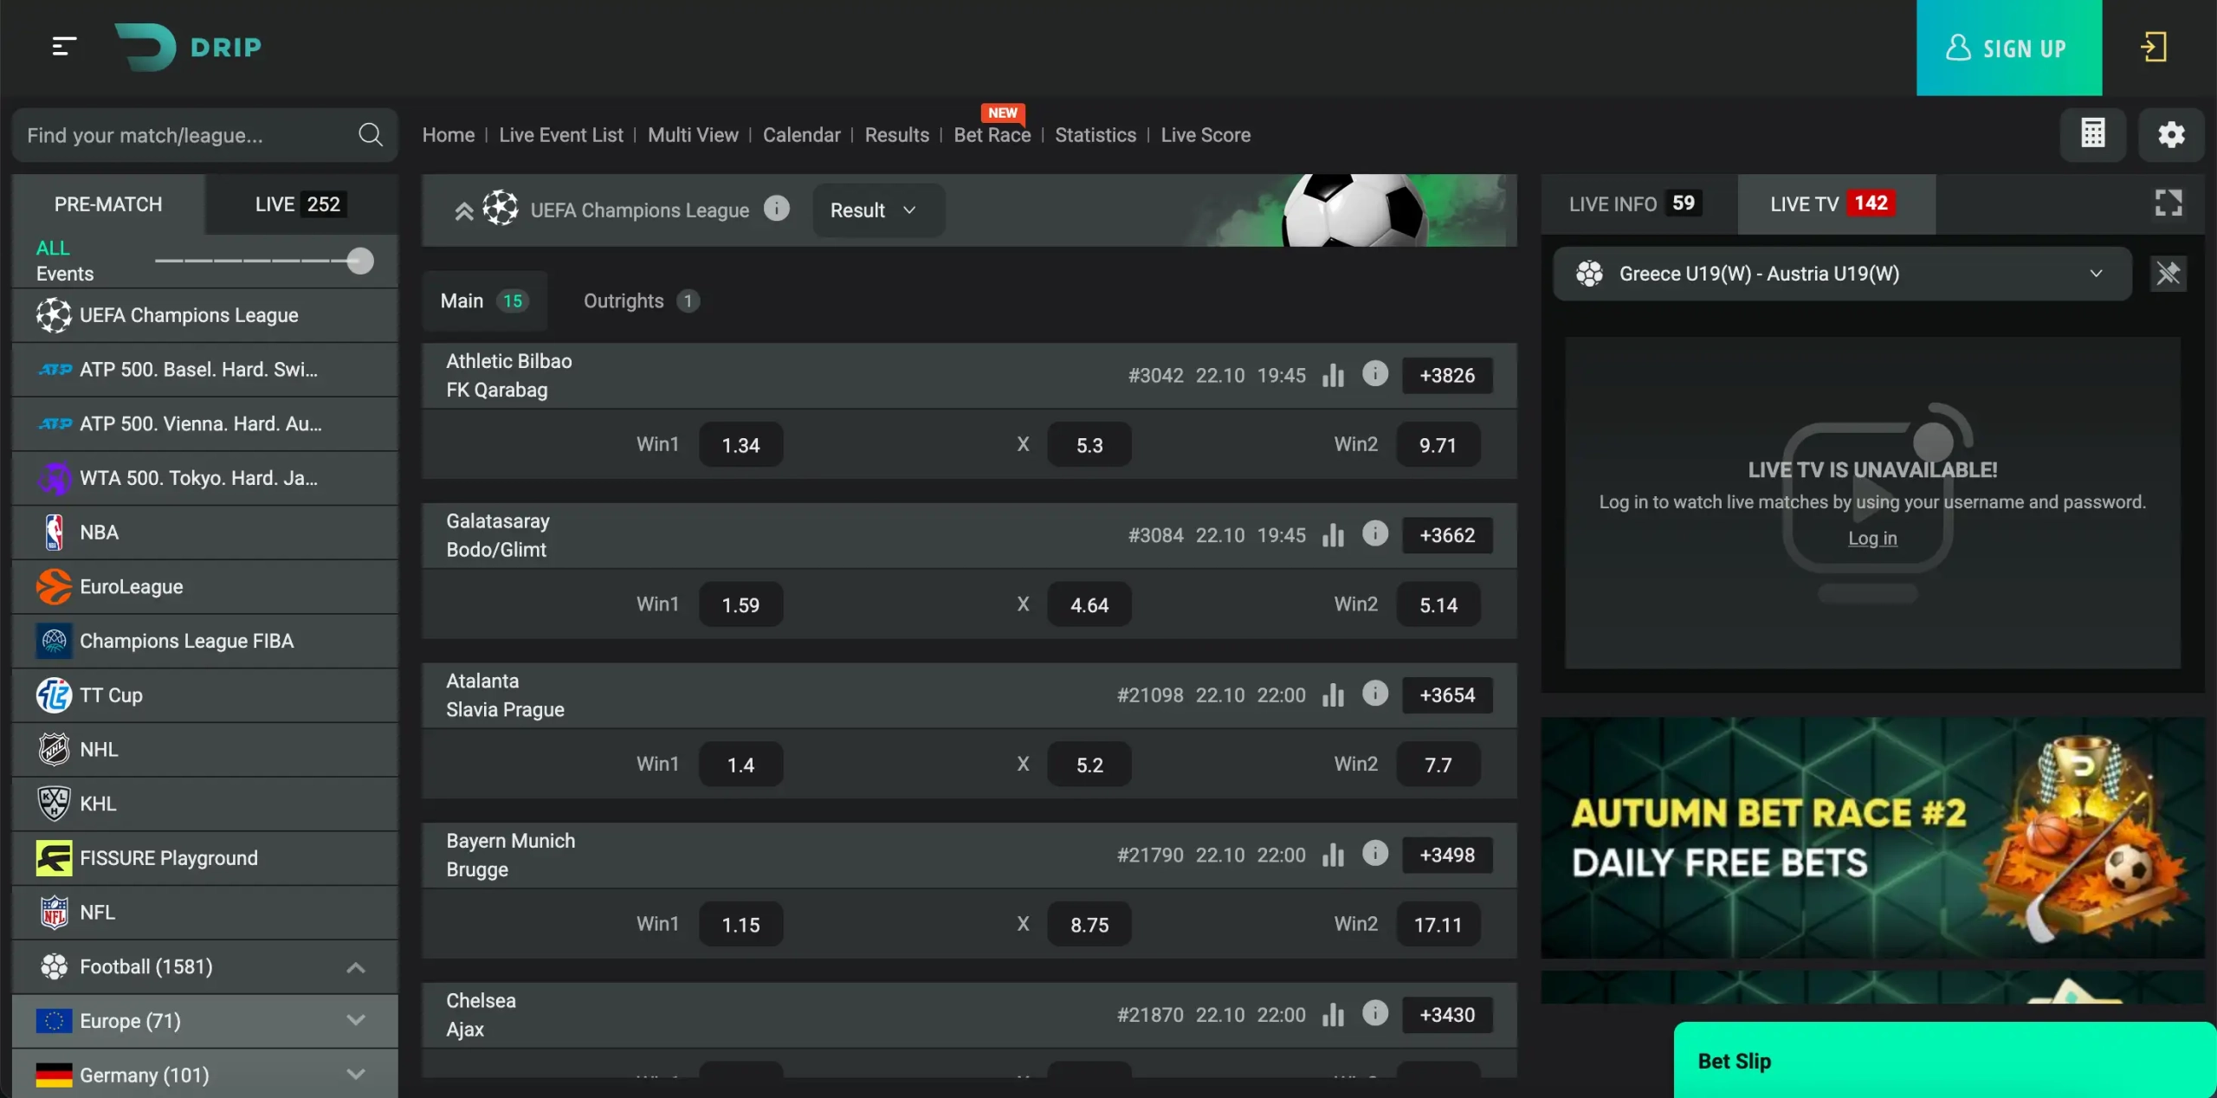Open the Bet Race page
This screenshot has width=2217, height=1098.
click(992, 135)
